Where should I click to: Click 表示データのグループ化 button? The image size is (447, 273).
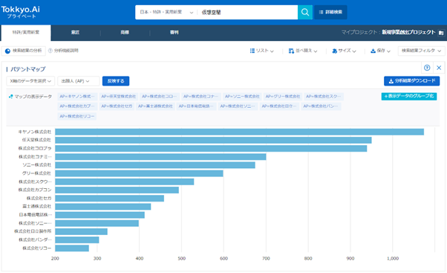[409, 96]
